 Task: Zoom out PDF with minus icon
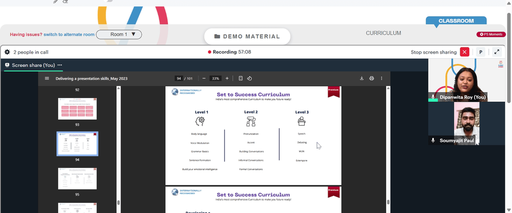click(x=204, y=79)
